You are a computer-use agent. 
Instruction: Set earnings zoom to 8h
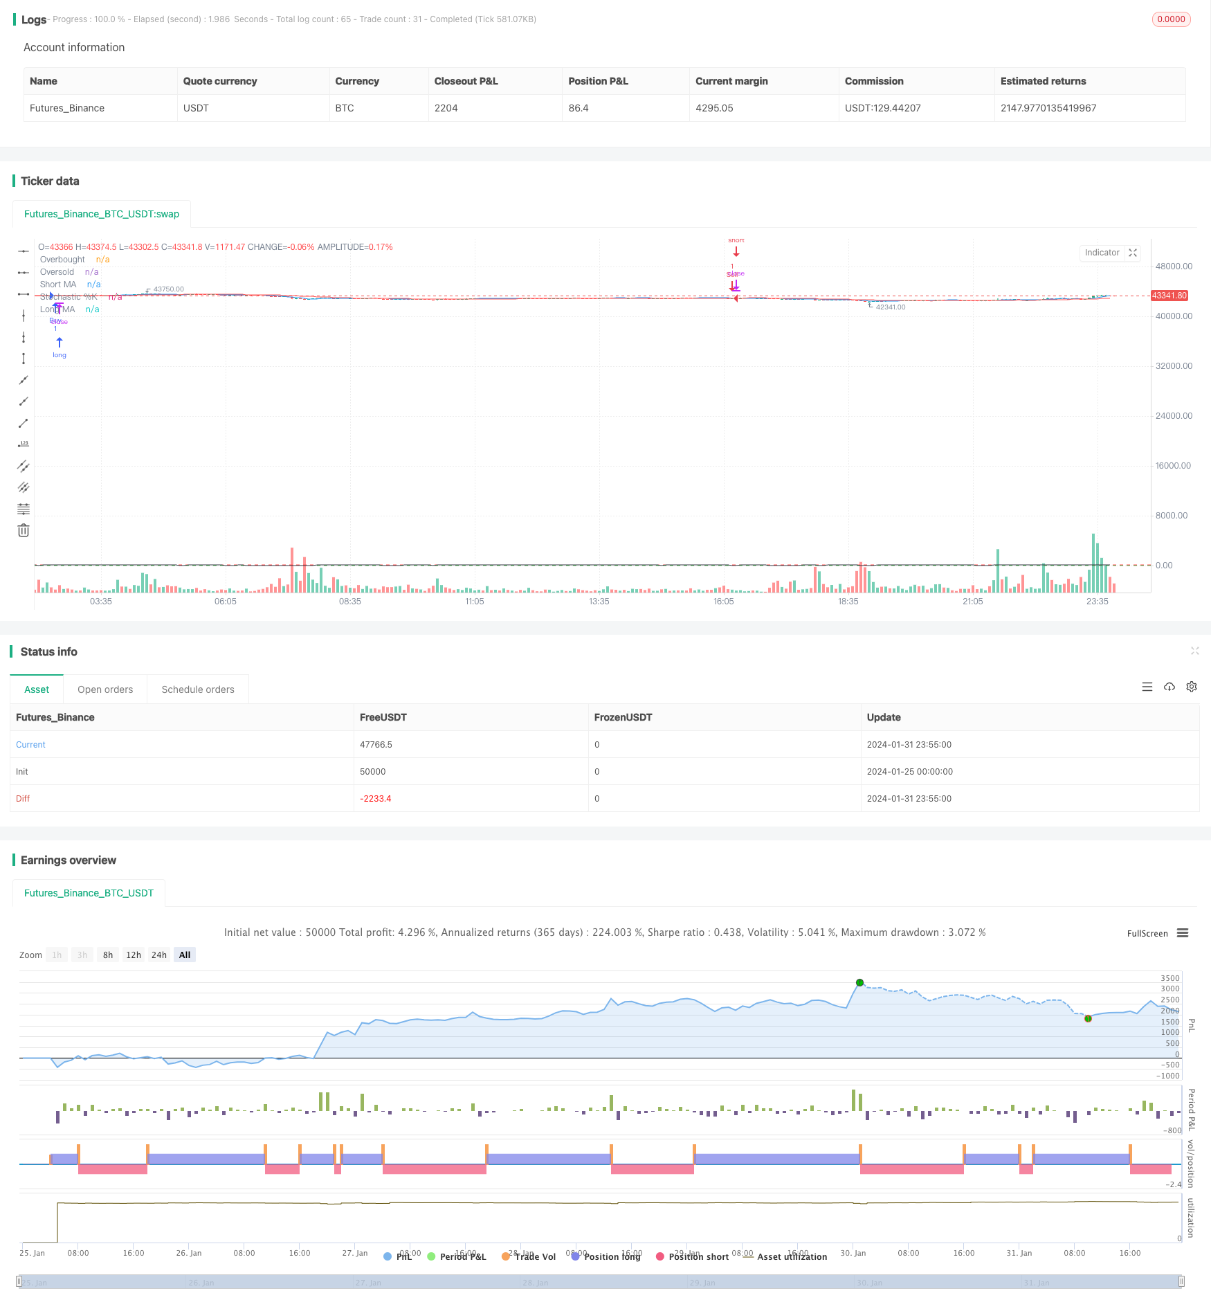click(108, 955)
